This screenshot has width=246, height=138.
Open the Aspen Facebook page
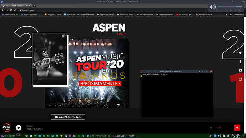(x=240, y=62)
